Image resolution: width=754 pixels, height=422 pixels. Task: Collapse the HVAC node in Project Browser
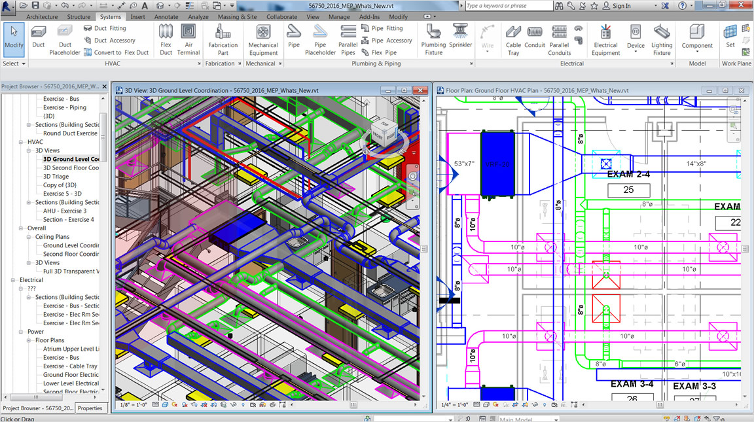click(x=22, y=142)
